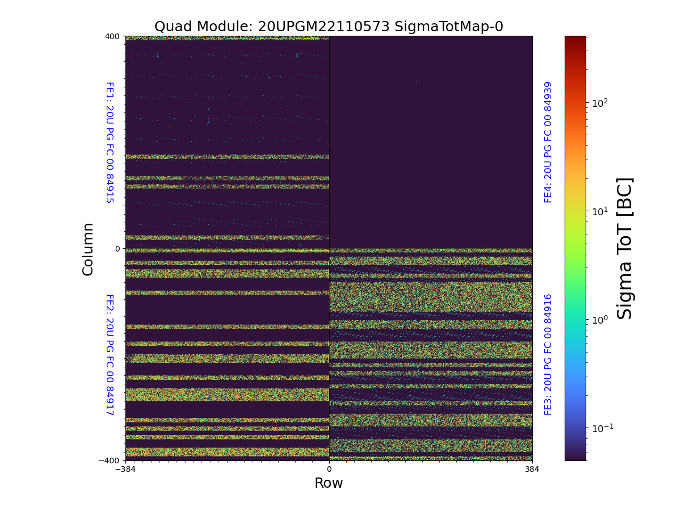This screenshot has width=681, height=511.
Task: Click the 10² tick label on the colorbar
Action: 600,103
